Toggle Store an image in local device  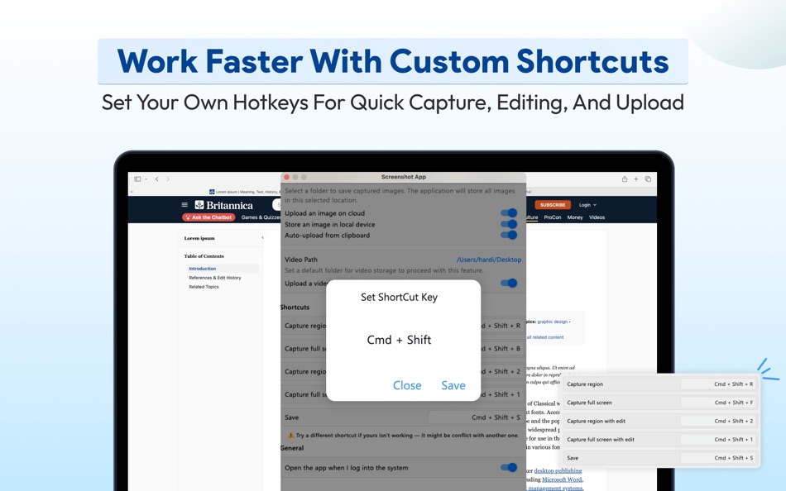(509, 224)
